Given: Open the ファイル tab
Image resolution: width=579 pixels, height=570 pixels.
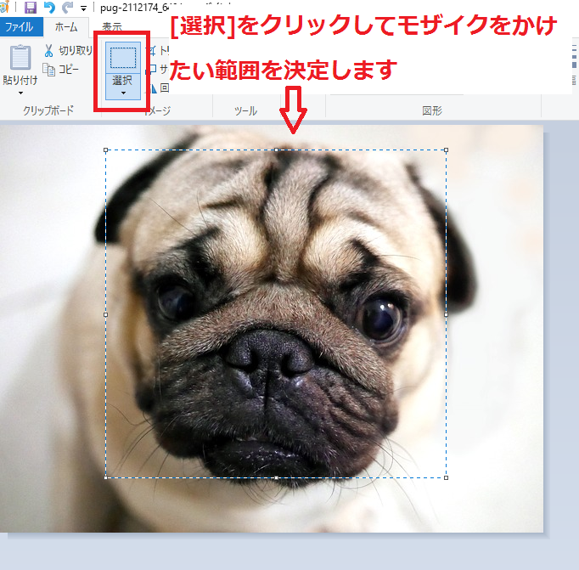Looking at the screenshot, I should [x=21, y=27].
